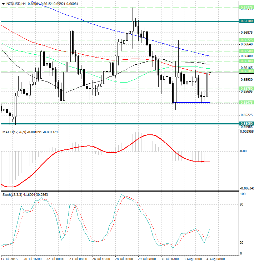Select the 0.67100 resistance level price label

246,21
